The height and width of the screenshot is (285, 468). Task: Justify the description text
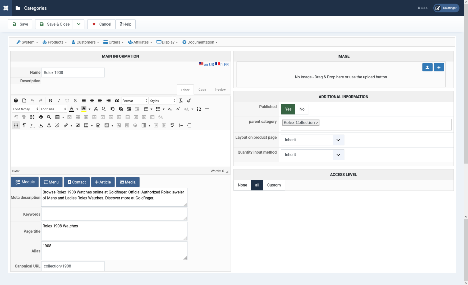(84, 101)
